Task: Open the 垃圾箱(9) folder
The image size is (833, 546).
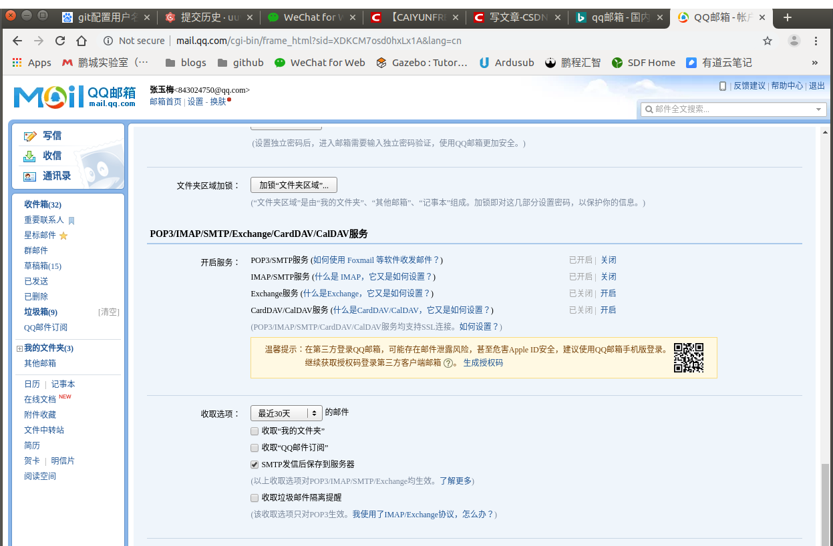Action: pos(41,312)
